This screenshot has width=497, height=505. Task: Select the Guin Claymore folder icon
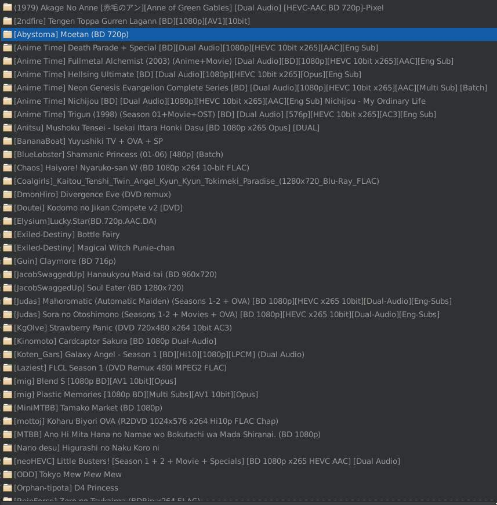coord(8,261)
